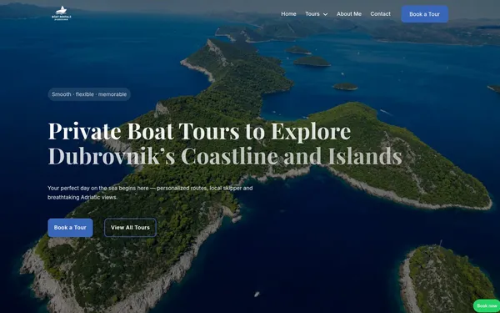This screenshot has width=500, height=313.
Task: Click the header Book a Tour button
Action: 425,14
